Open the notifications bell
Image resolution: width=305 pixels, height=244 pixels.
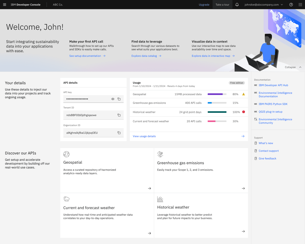pyautogui.click(x=237, y=5)
